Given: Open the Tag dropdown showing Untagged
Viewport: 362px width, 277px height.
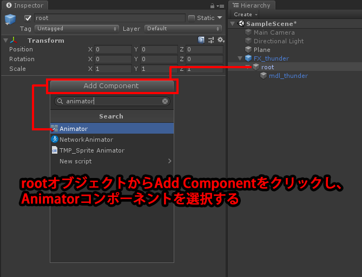Looking at the screenshot, I should tap(77, 29).
